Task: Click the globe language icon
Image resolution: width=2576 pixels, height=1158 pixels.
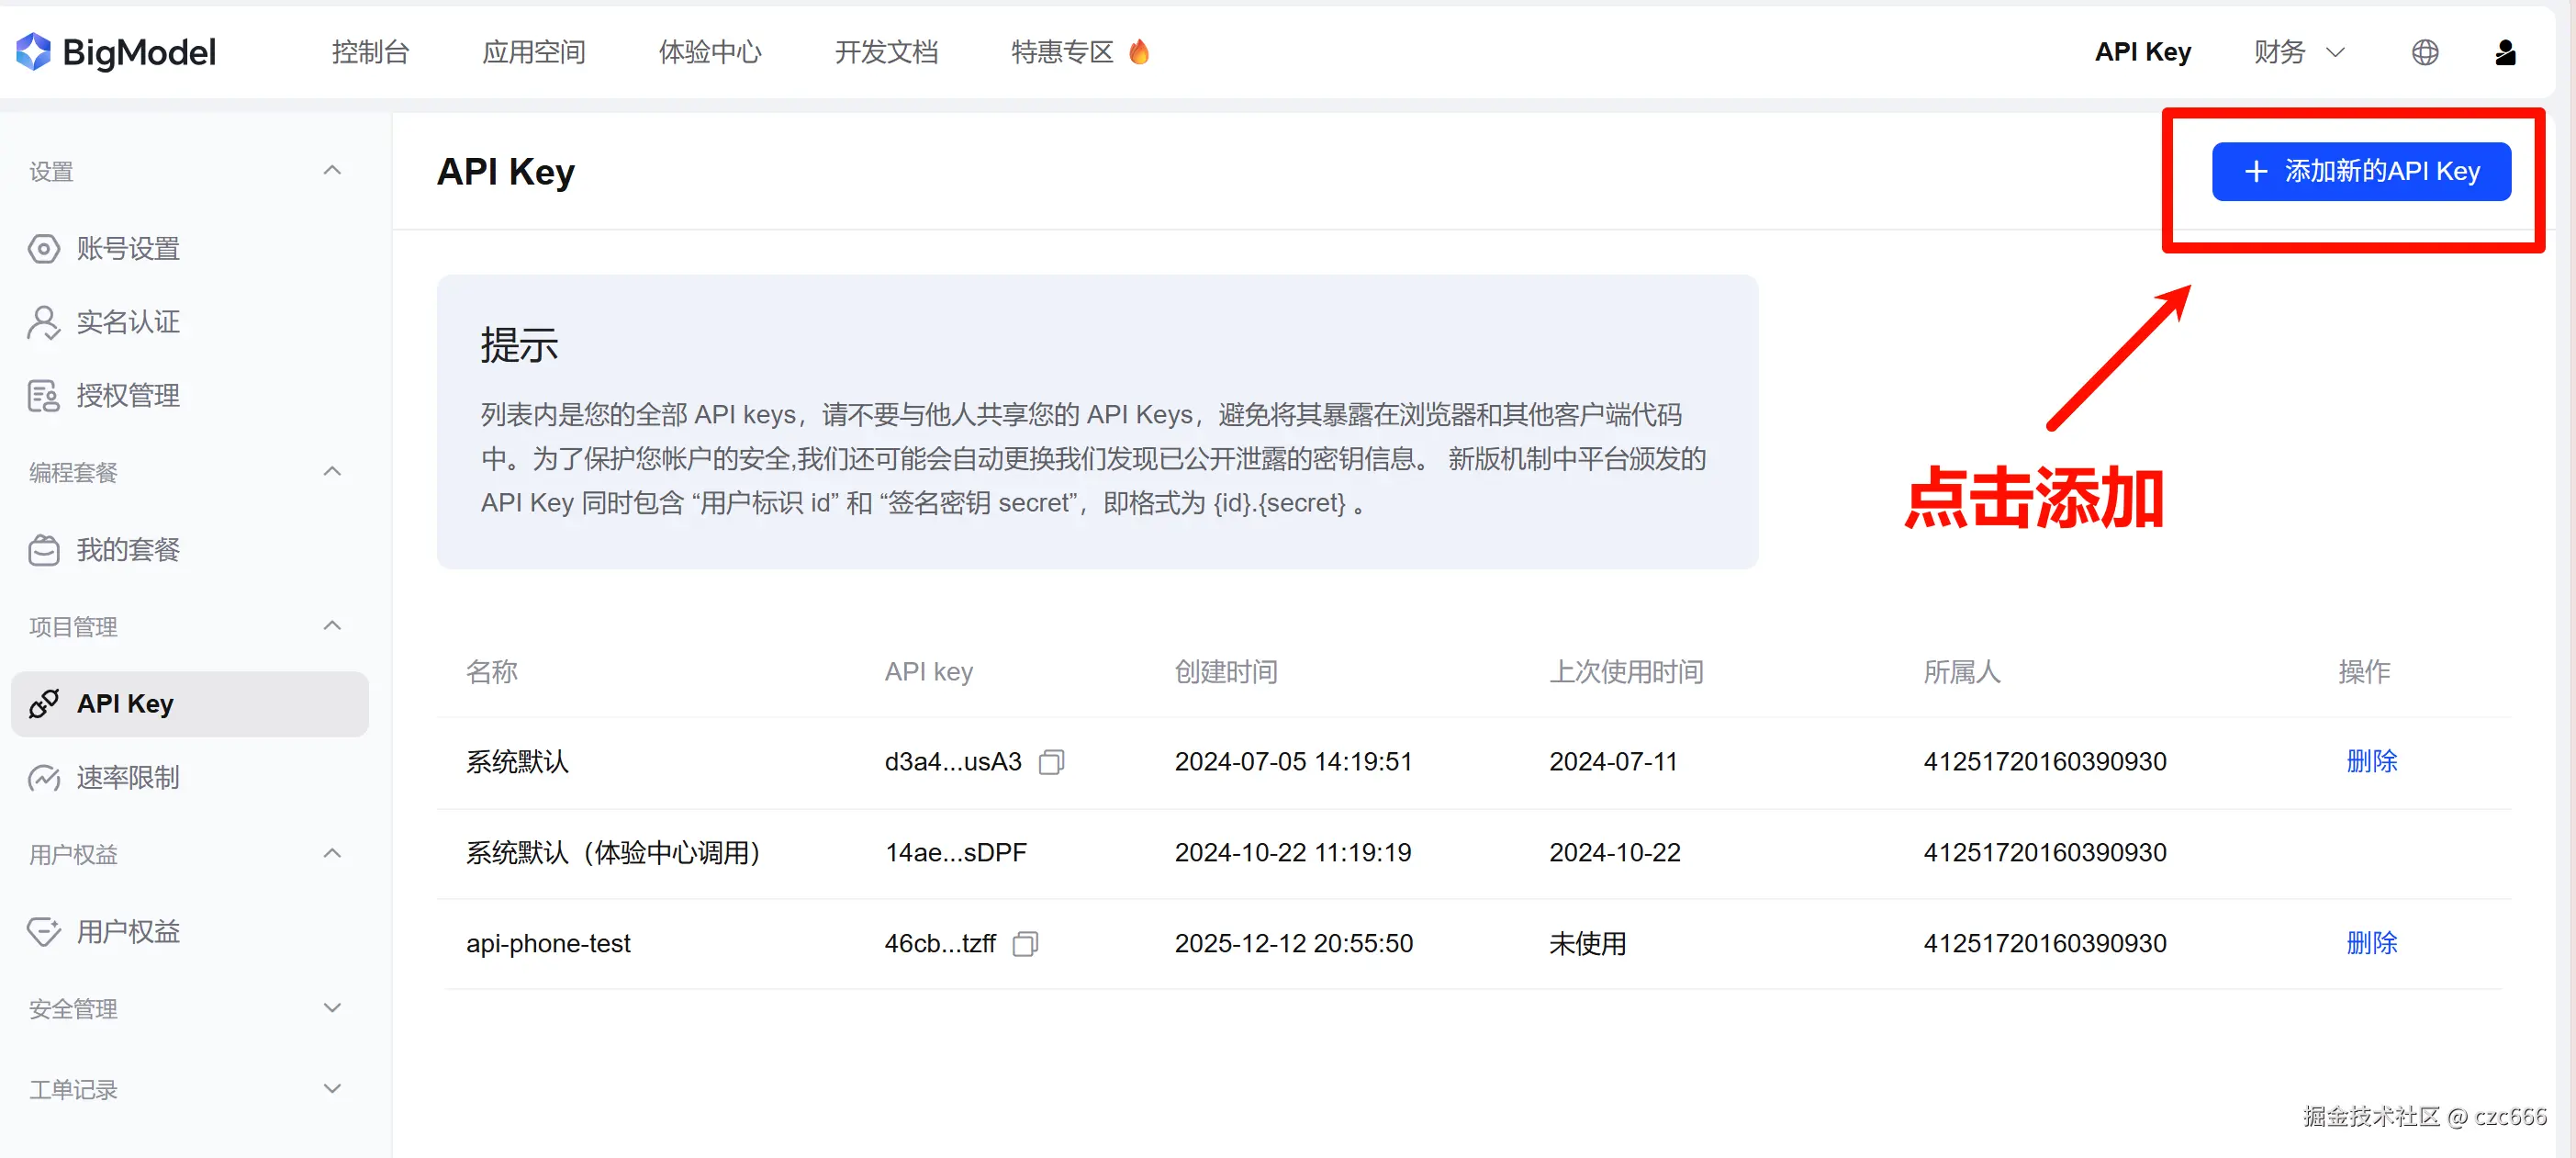Action: click(x=2424, y=52)
